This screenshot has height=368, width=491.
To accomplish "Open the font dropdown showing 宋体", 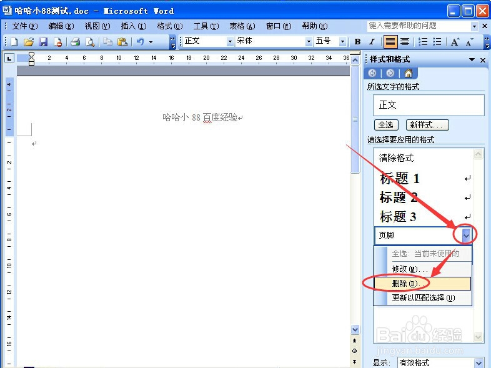I will [309, 41].
